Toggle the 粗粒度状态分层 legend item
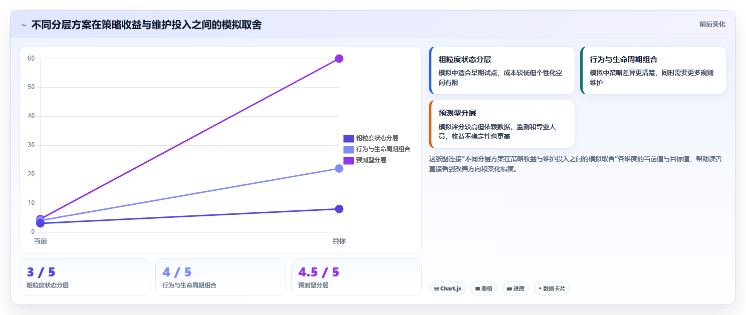 (371, 138)
